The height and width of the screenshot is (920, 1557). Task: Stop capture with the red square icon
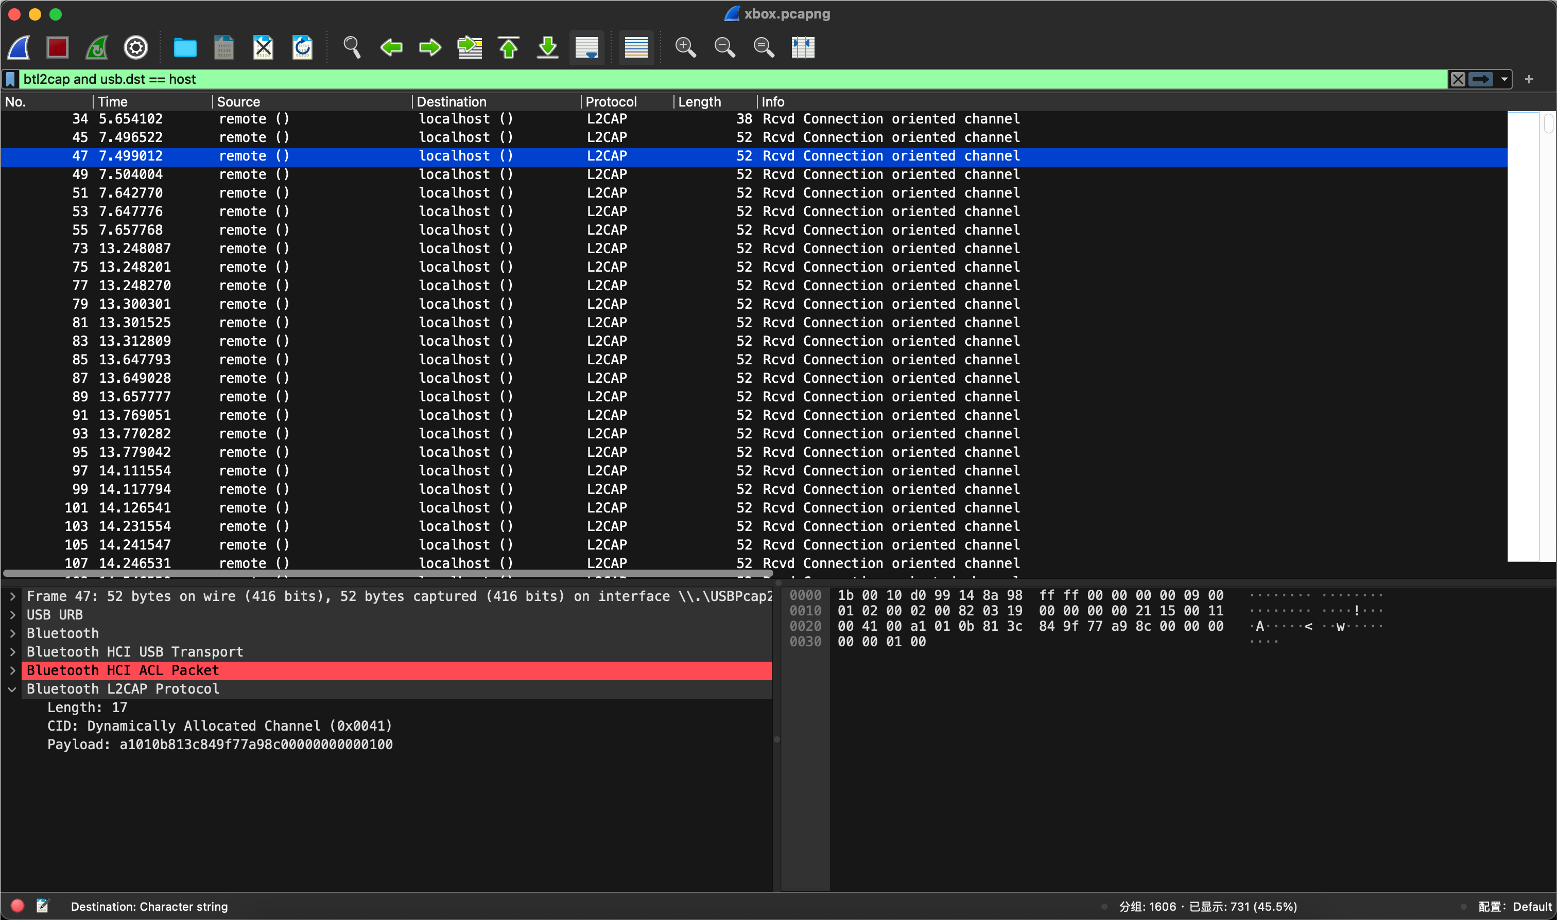coord(58,48)
